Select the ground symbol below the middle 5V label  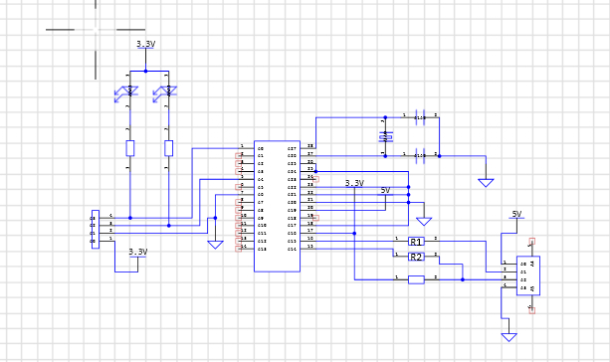tap(424, 222)
